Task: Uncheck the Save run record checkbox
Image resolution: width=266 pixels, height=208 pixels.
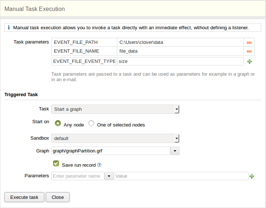Action: coord(56,163)
